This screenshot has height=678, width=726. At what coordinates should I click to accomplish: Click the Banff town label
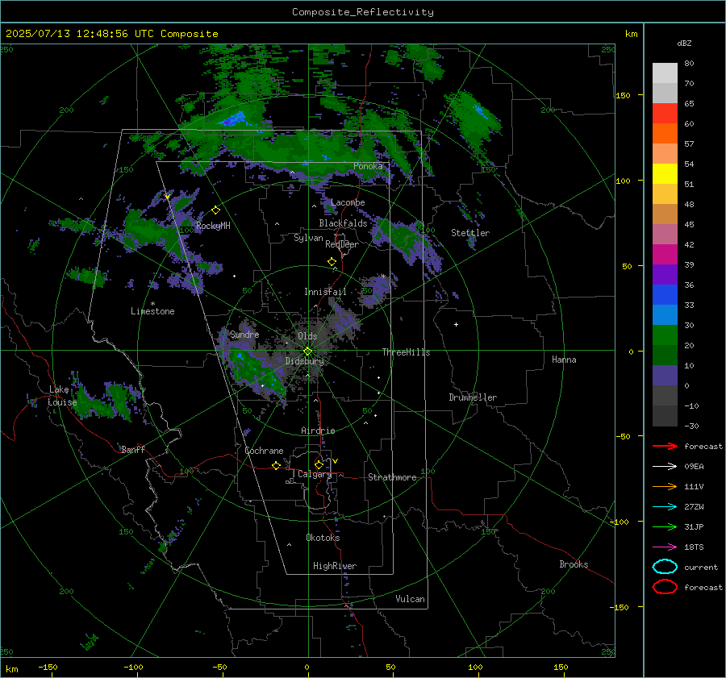click(133, 449)
